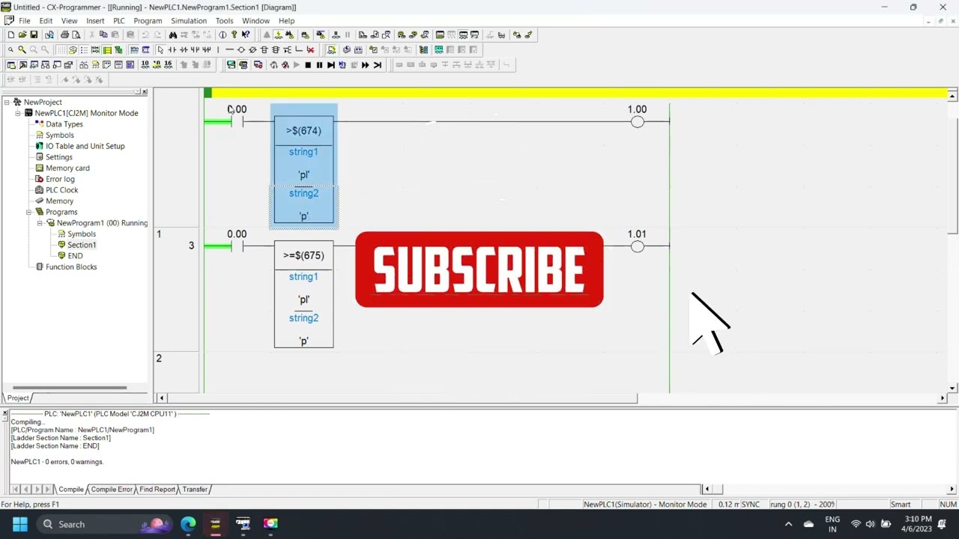Select Settings in project tree
This screenshot has height=539, width=959.
59,157
